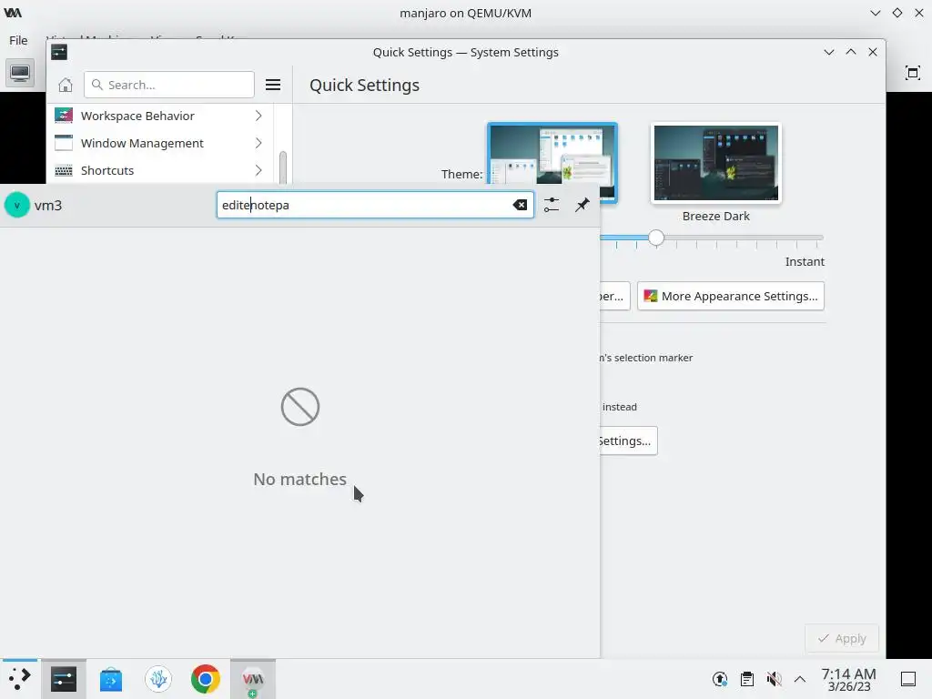Screen dimensions: 932x699
Task: Click the System Settings window title icon
Action: coord(59,52)
